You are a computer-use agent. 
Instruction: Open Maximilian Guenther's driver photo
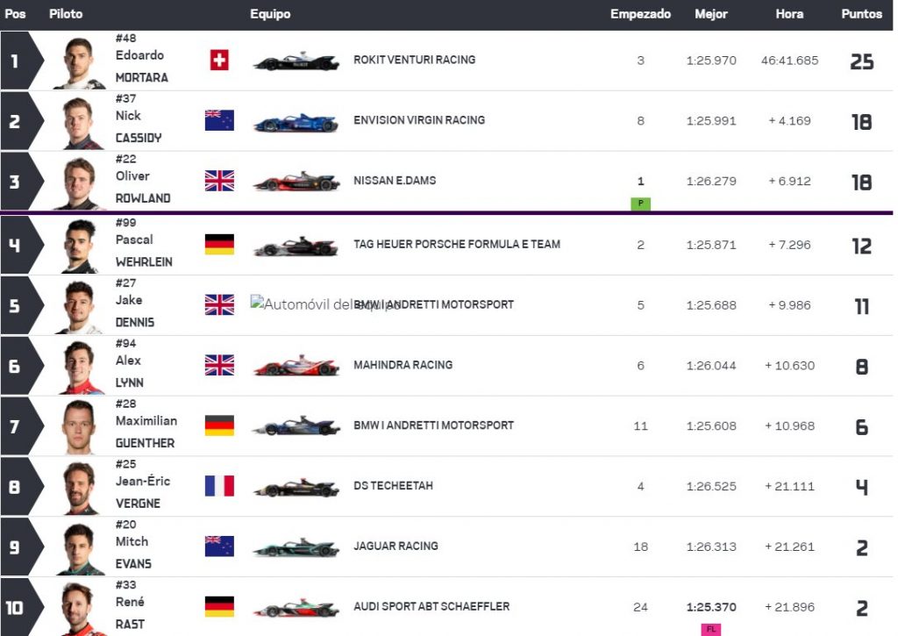79,428
